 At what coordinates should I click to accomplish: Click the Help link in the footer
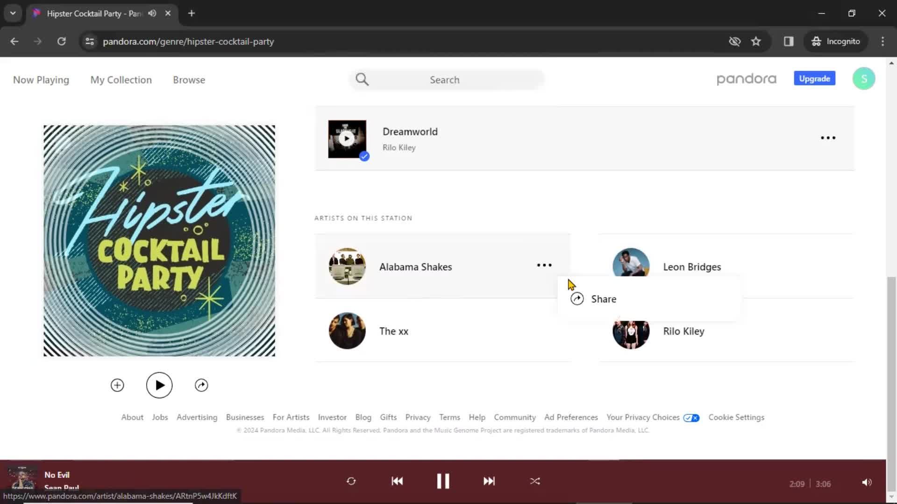(477, 417)
